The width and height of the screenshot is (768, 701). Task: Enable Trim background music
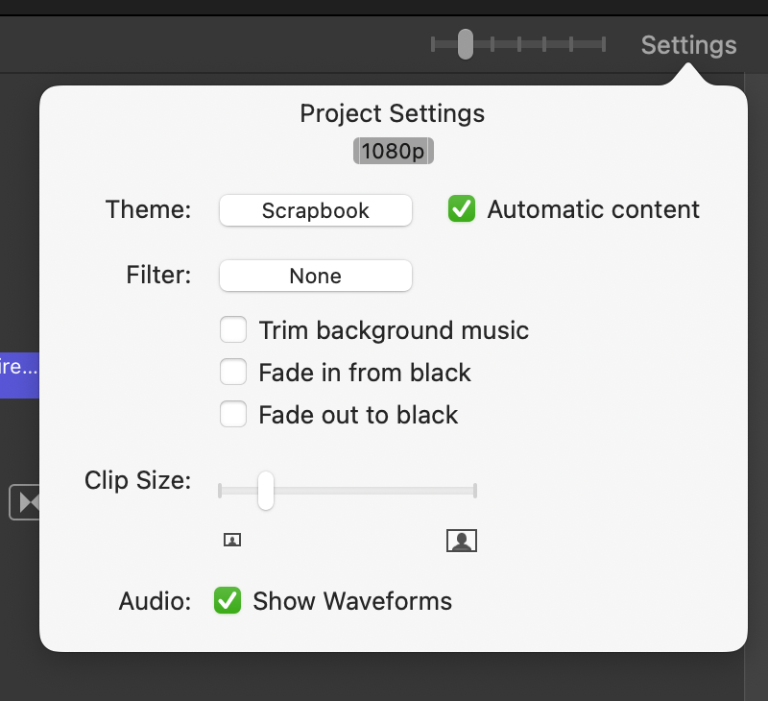(x=233, y=329)
